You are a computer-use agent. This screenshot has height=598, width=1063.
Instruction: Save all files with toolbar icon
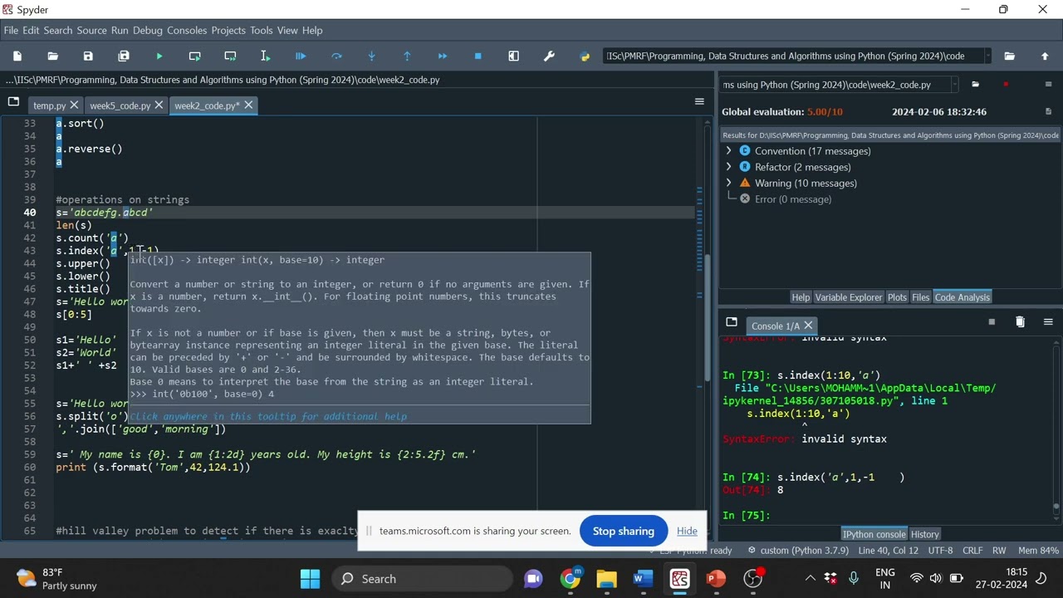124,56
